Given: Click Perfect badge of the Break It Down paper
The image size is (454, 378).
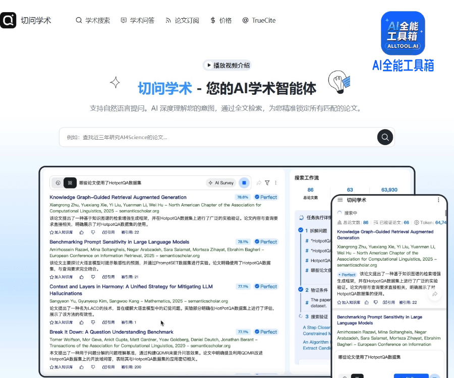Looking at the screenshot, I should (x=266, y=332).
